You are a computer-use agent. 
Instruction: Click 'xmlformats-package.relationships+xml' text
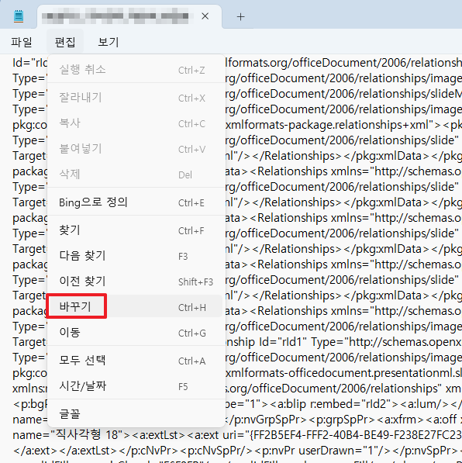(x=327, y=125)
